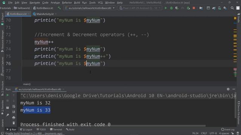Select the KotlinBasics.kt editor tab
The width and height of the screenshot is (241, 135).
18,14
